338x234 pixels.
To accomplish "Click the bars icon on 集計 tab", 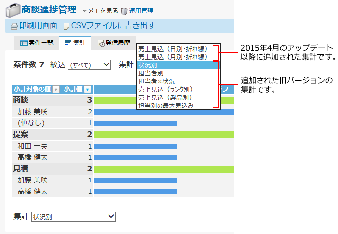I will pos(68,43).
